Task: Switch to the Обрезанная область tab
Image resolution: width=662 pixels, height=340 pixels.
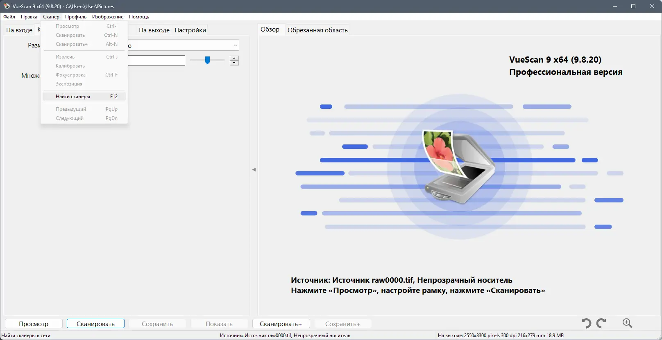Action: click(x=317, y=30)
